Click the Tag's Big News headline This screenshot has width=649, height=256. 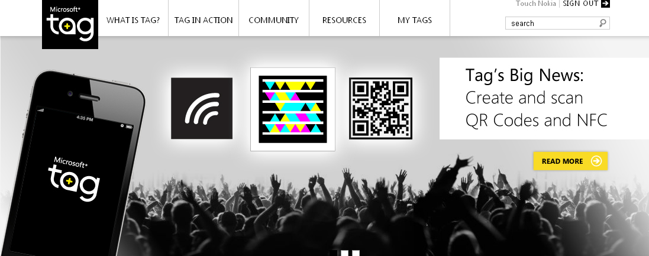(524, 75)
